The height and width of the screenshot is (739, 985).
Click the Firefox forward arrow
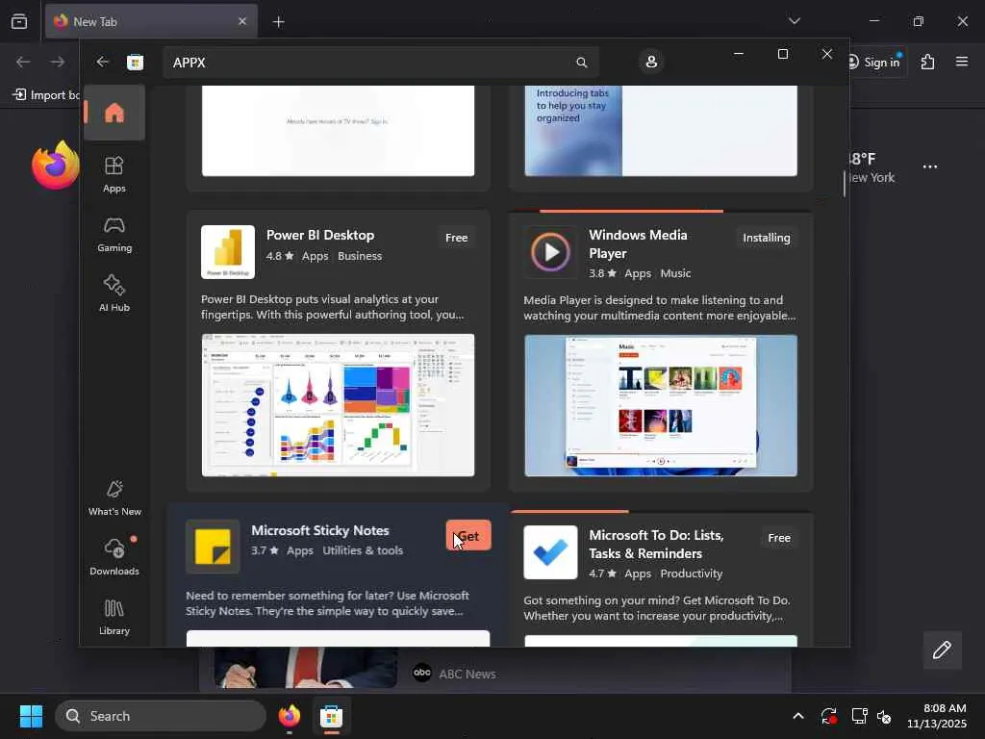pos(57,62)
